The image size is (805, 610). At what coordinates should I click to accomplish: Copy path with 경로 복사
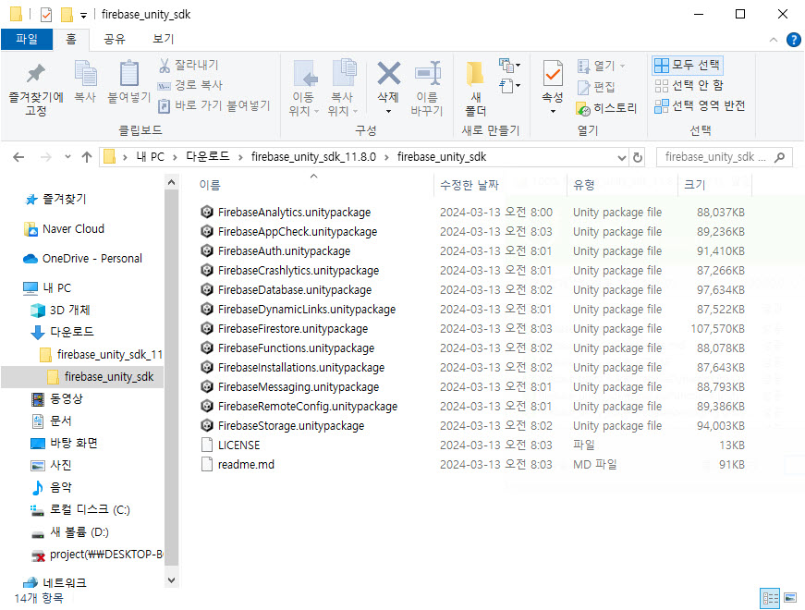pyautogui.click(x=190, y=85)
